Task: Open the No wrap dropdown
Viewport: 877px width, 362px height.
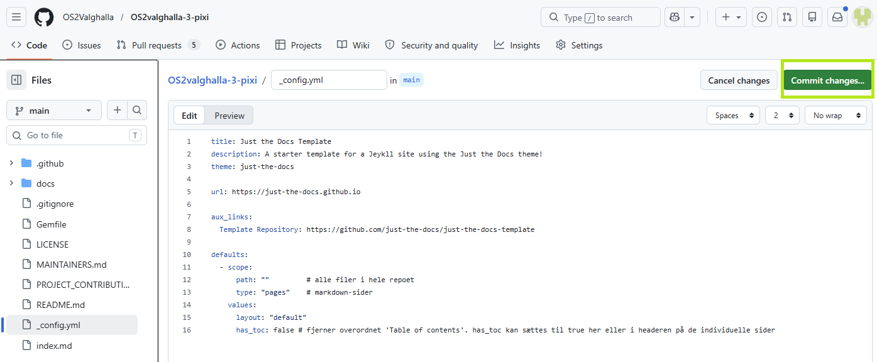Action: coord(836,116)
